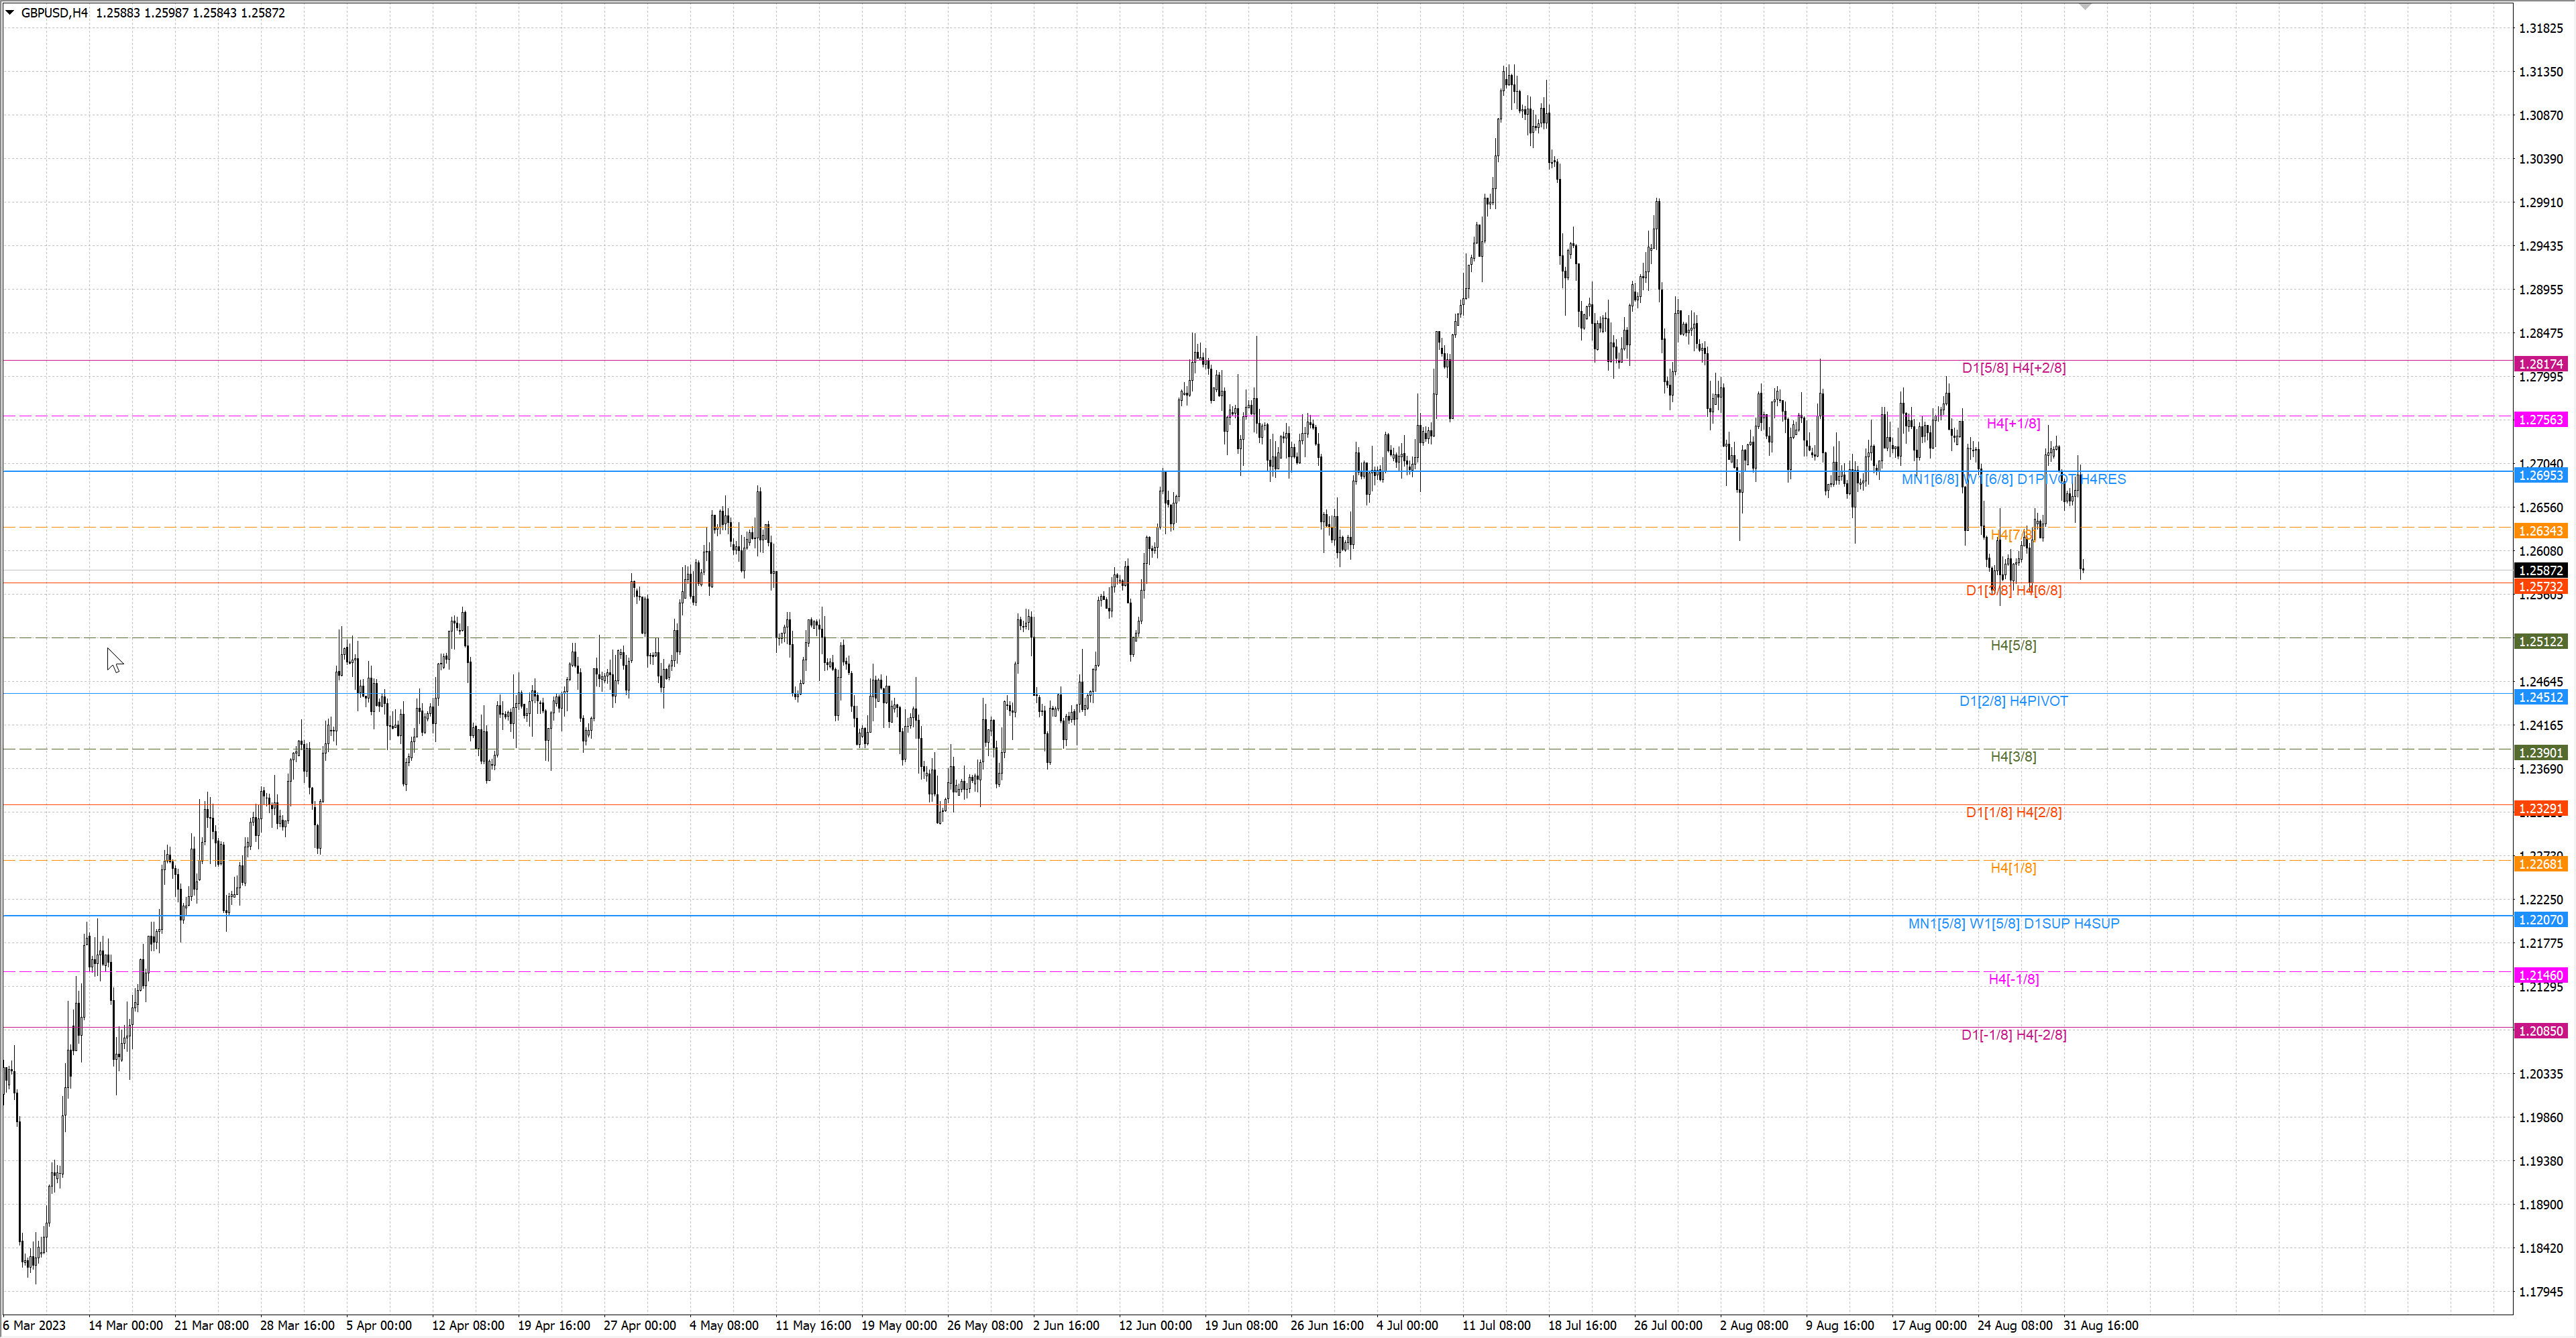The height and width of the screenshot is (1338, 2576).
Task: Click the chart shift triangle marker at top
Action: click(2085, 7)
